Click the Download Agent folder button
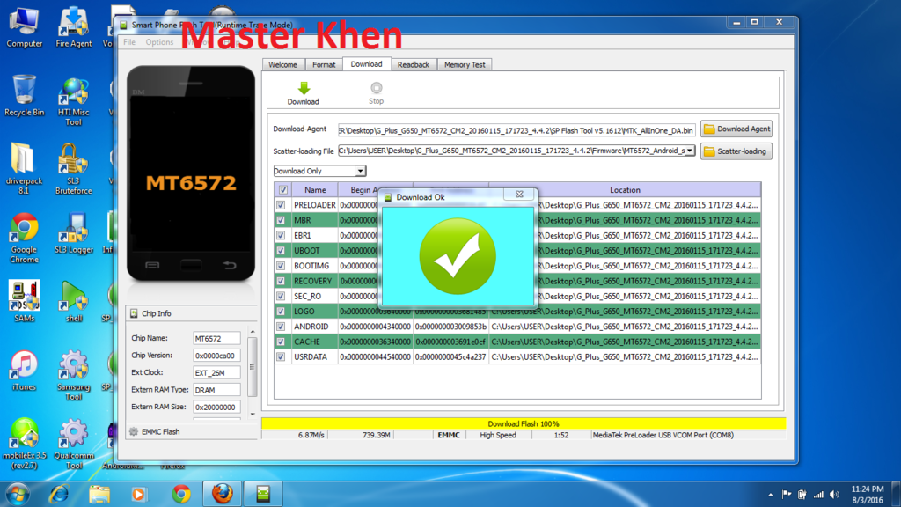The image size is (901, 507). pos(736,129)
